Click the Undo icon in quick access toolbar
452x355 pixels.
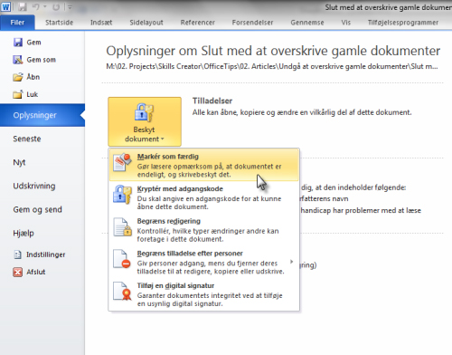point(36,7)
